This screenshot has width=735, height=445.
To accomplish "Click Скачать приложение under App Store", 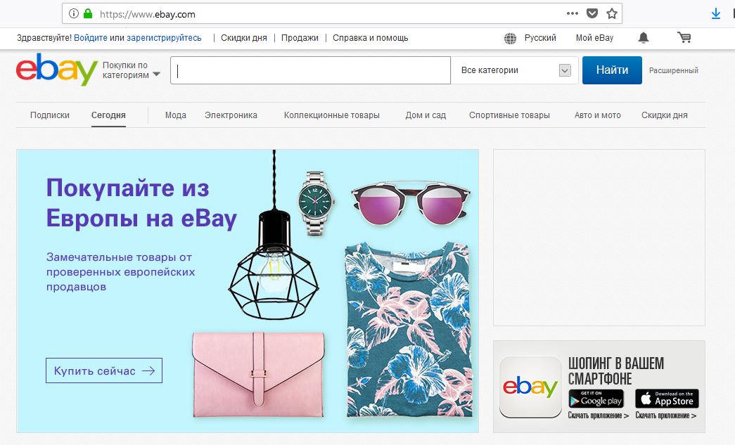I will 665,415.
